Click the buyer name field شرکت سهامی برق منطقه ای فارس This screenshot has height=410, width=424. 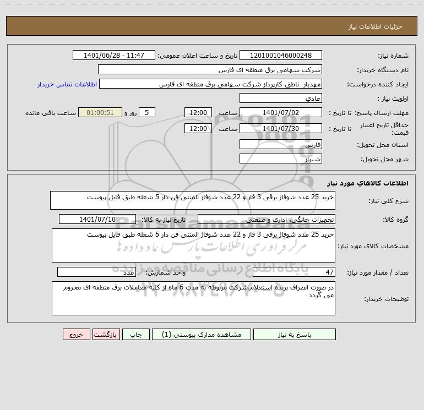tap(210, 69)
